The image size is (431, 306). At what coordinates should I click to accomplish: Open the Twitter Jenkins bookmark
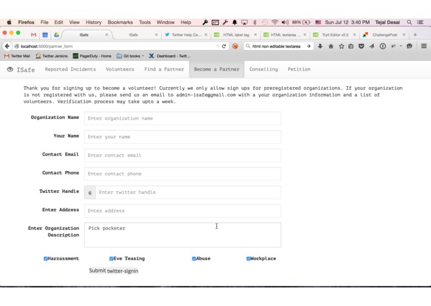pos(51,56)
